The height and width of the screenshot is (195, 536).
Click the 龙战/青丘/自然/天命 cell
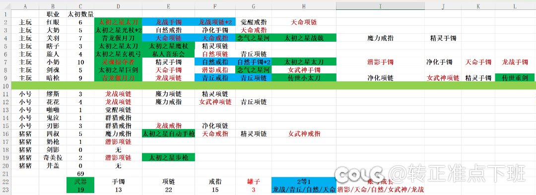tap(304, 190)
